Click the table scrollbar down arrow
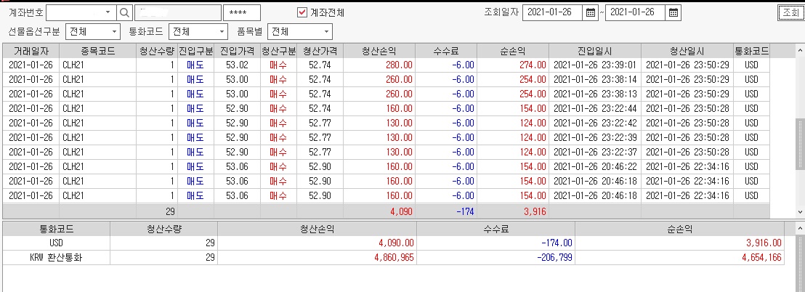805x292 pixels. tap(800, 211)
